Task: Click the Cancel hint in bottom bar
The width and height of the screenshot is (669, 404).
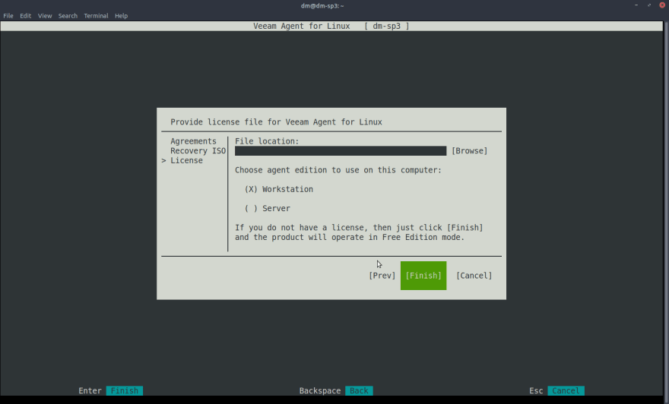Action: tap(566, 391)
